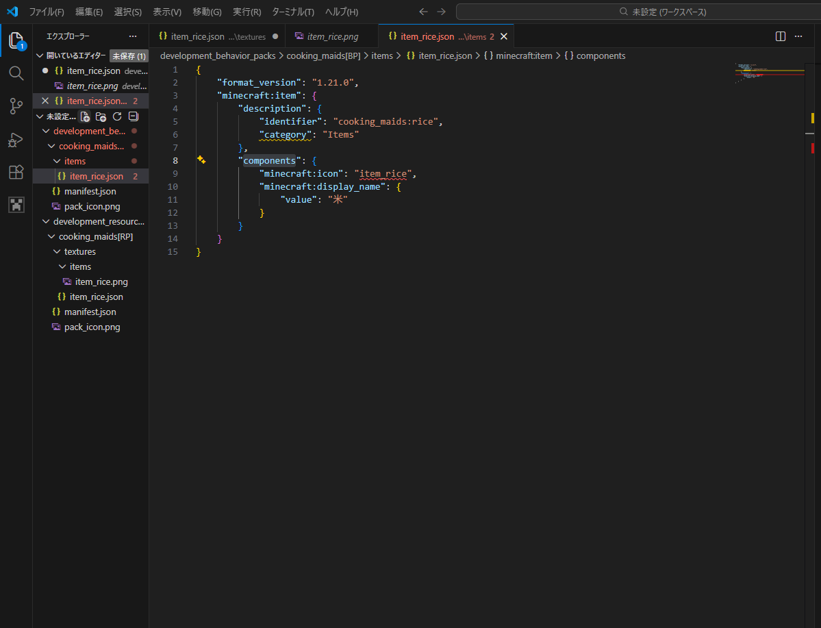Open the Run and Debug view

pyautogui.click(x=16, y=139)
